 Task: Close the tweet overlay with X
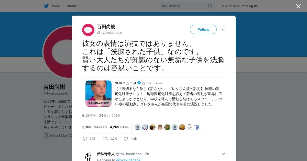pos(298,6)
